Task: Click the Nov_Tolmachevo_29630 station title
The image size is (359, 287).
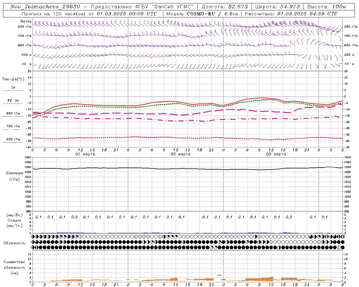Action: tap(45, 7)
